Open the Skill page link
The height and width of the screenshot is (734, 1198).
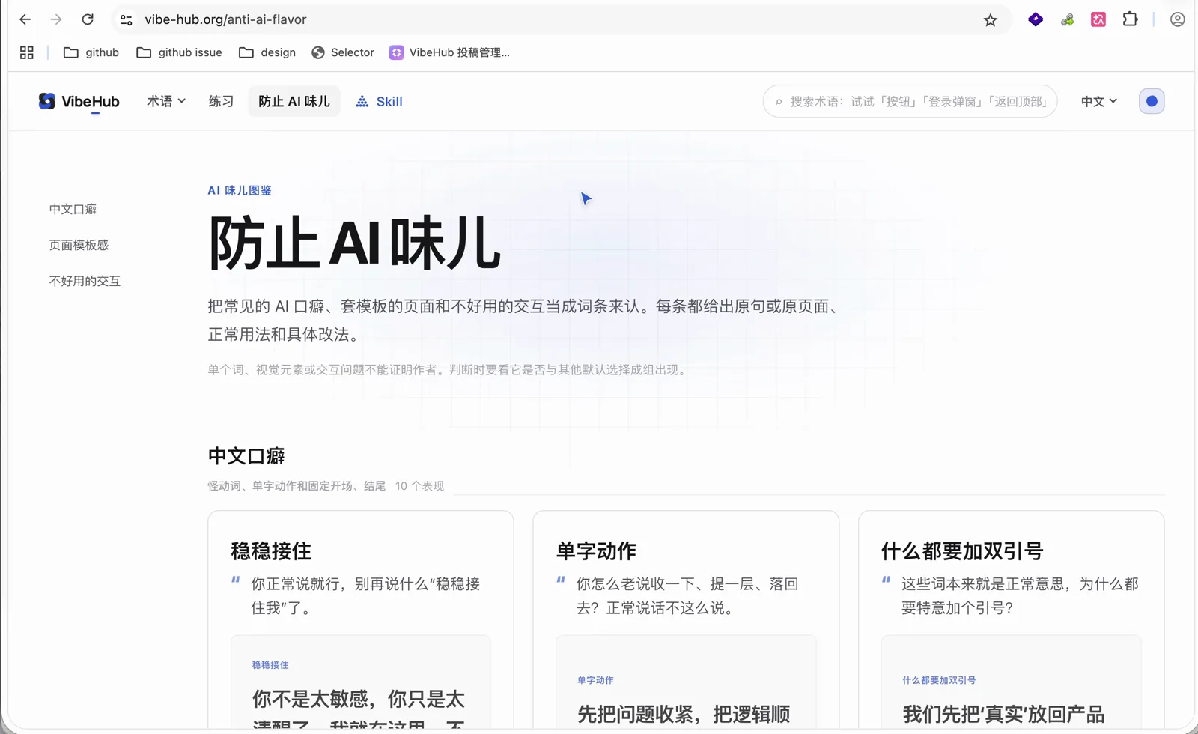[x=379, y=101]
